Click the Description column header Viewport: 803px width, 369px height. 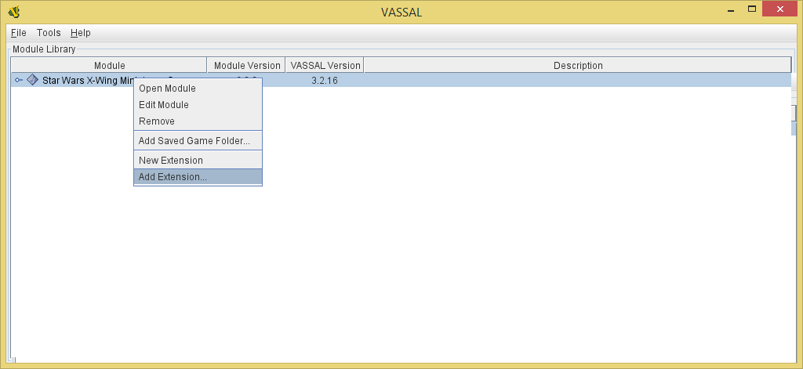point(578,66)
